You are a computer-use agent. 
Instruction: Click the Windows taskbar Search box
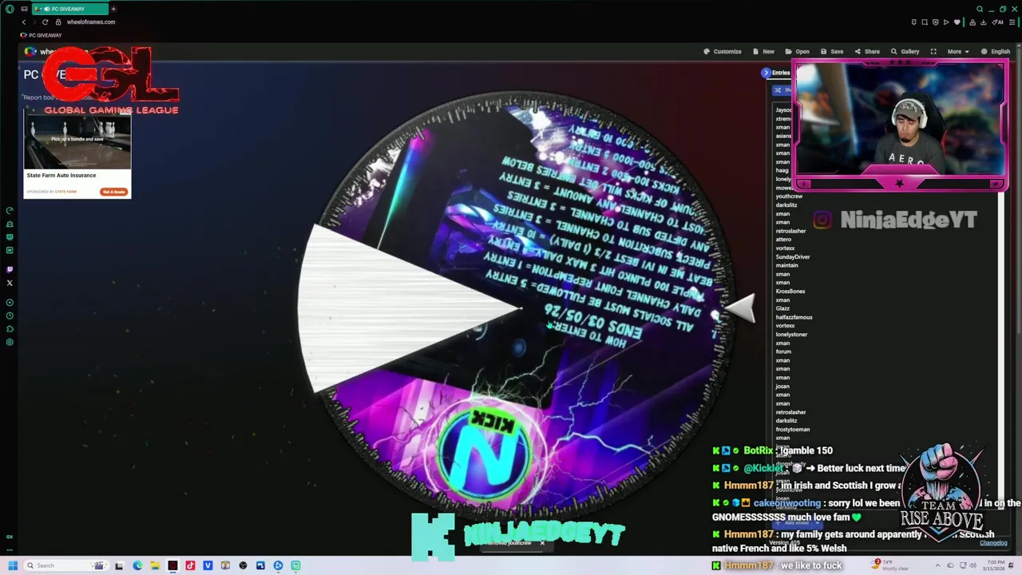pyautogui.click(x=65, y=565)
